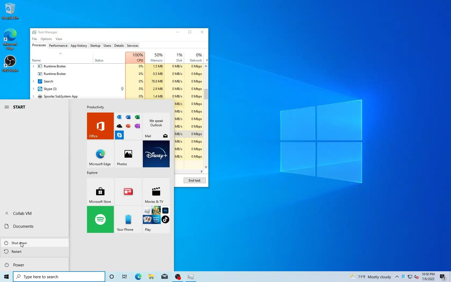This screenshot has height=282, width=451.
Task: Open the Mail tile saying We speak Outlook
Action: pos(156,126)
